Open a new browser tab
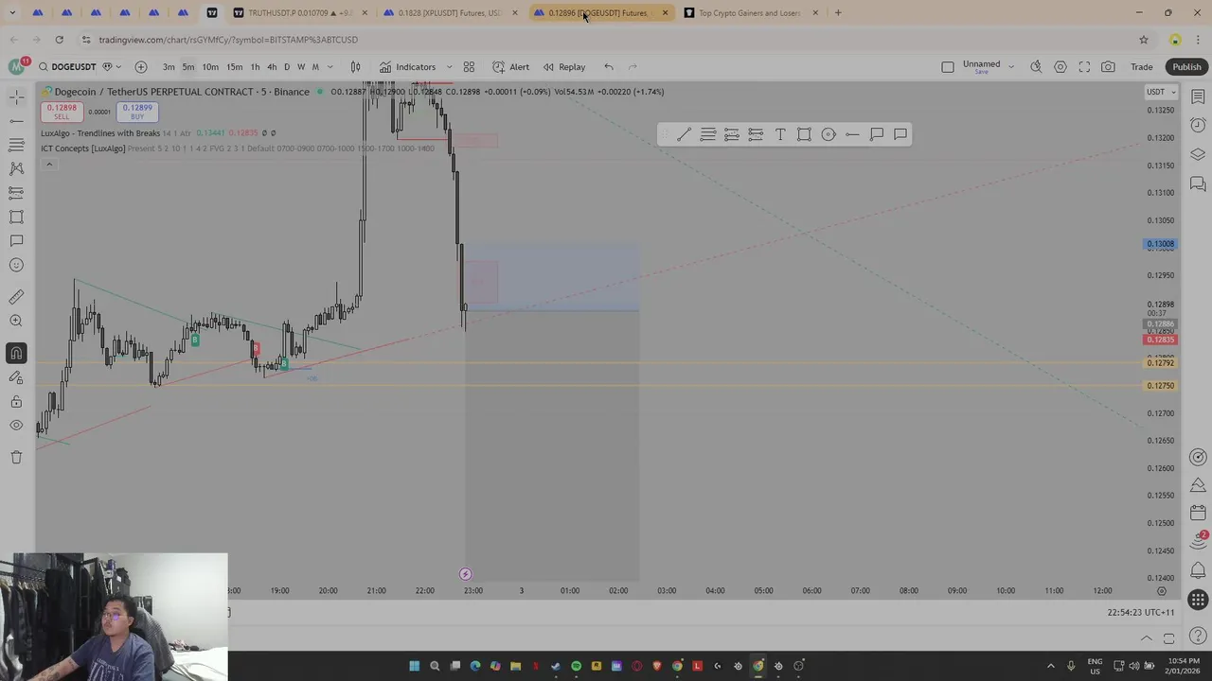 coord(838,13)
